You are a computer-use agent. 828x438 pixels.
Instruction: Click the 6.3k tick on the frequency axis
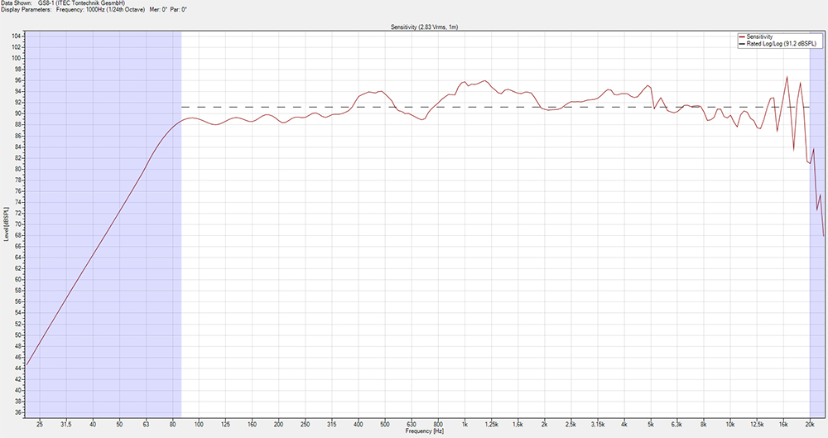[x=677, y=423]
